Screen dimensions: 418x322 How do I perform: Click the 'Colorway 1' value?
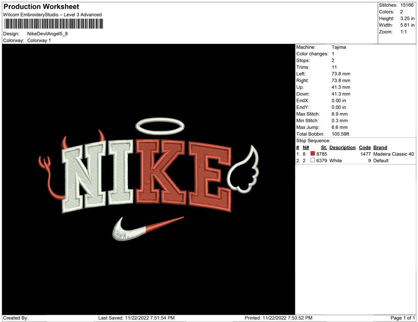point(39,40)
